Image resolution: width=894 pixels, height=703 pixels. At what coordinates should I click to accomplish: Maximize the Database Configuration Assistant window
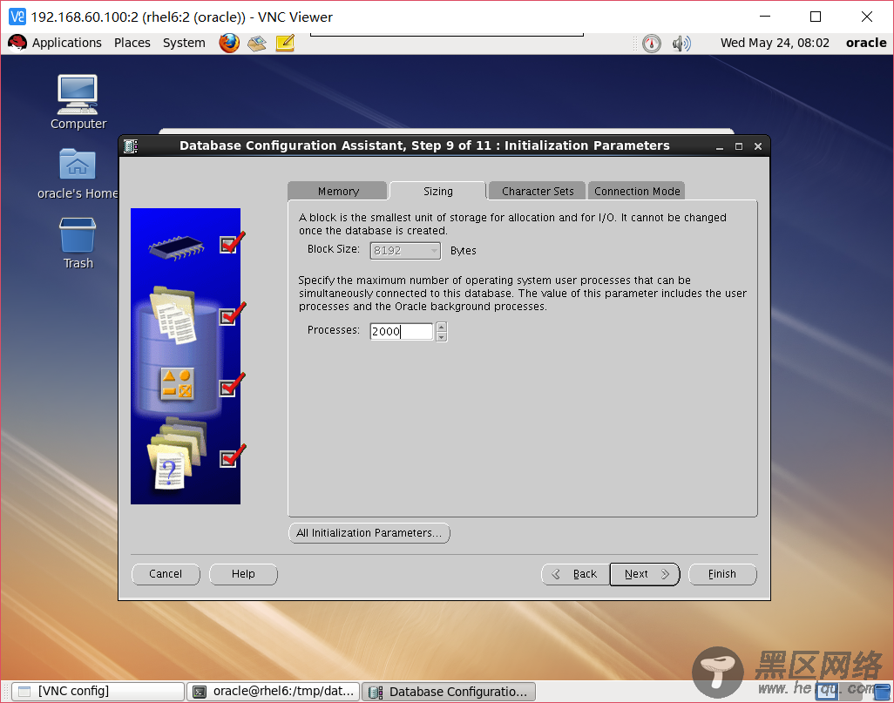[x=739, y=146]
